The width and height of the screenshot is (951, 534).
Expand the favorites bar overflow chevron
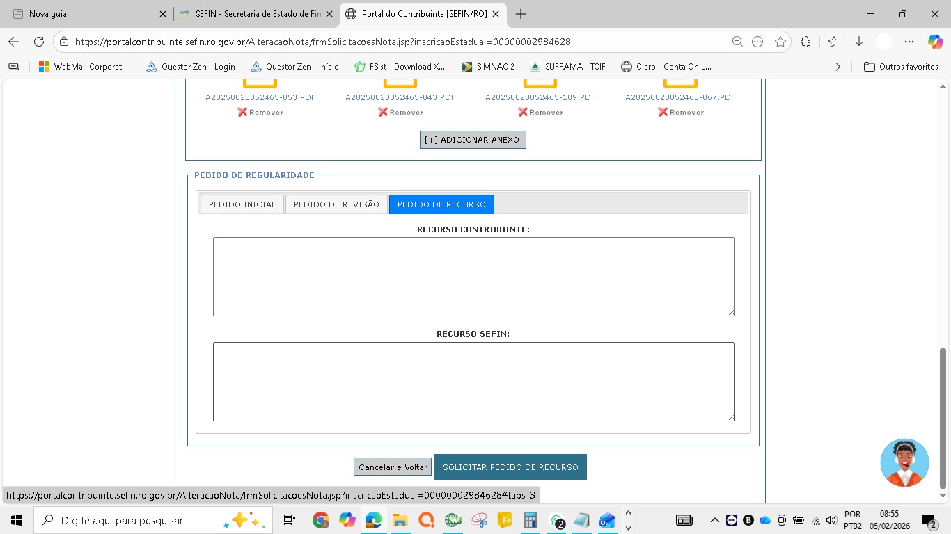[838, 67]
